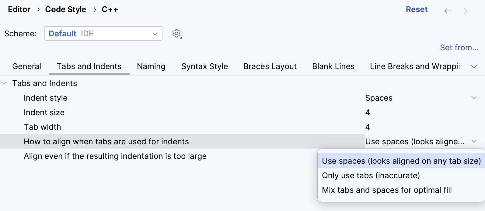Choose Only use tabs (inaccurate) option
Screen dimensions: 485x211
[x=371, y=176]
